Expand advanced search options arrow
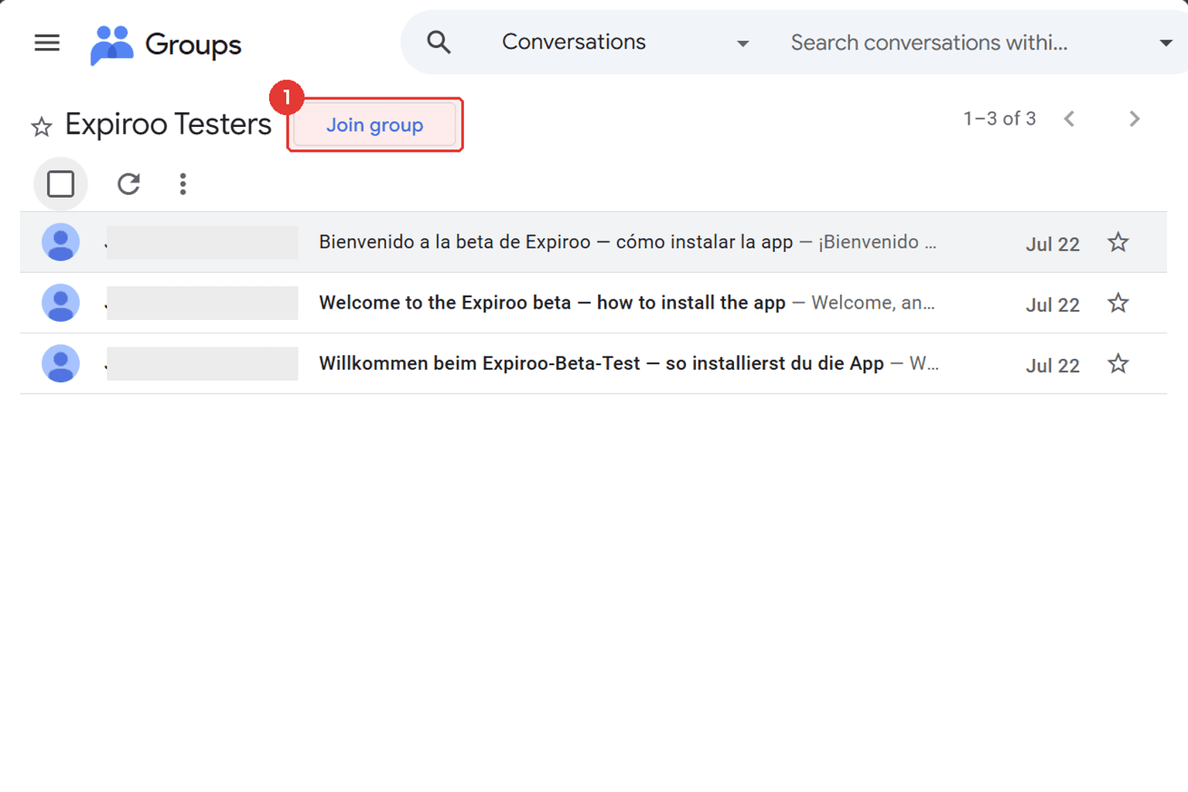The width and height of the screenshot is (1188, 792). coord(1166,43)
